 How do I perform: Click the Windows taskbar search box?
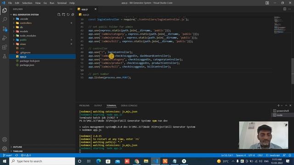coord(42,161)
